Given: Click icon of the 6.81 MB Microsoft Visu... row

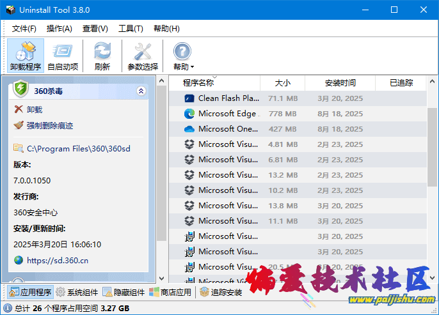Looking at the screenshot, I should click(189, 160).
